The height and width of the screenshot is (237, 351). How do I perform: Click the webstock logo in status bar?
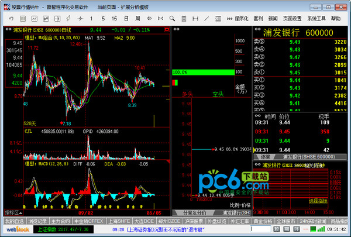[18, 229]
